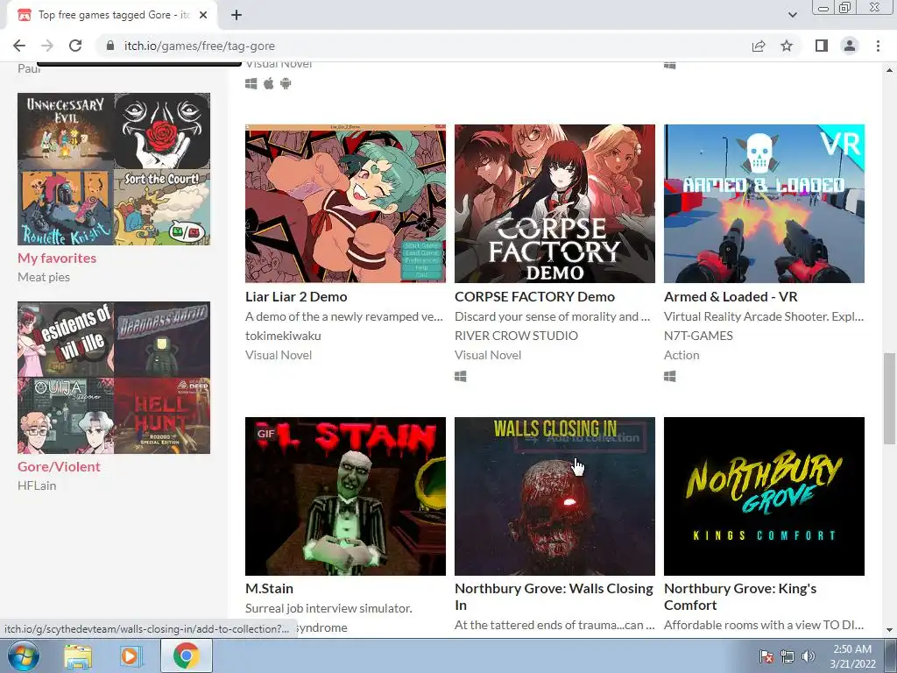Open Armed & Loaded VR thumbnail

(764, 203)
